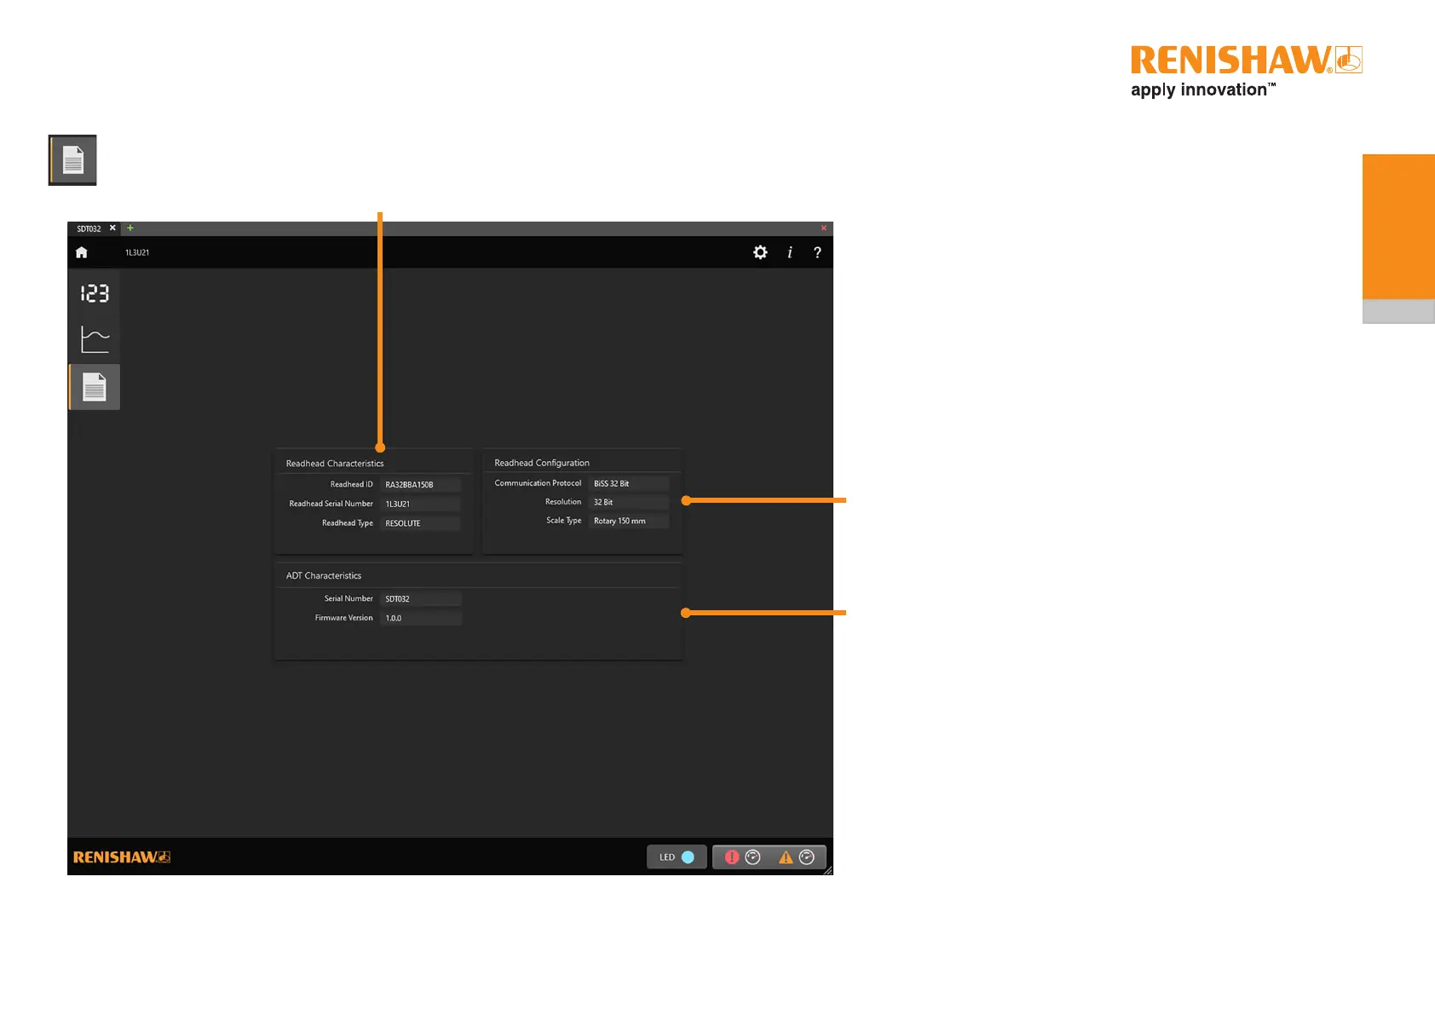This screenshot has height=1015, width=1435.
Task: Open the home screen via house icon
Action: 82,252
